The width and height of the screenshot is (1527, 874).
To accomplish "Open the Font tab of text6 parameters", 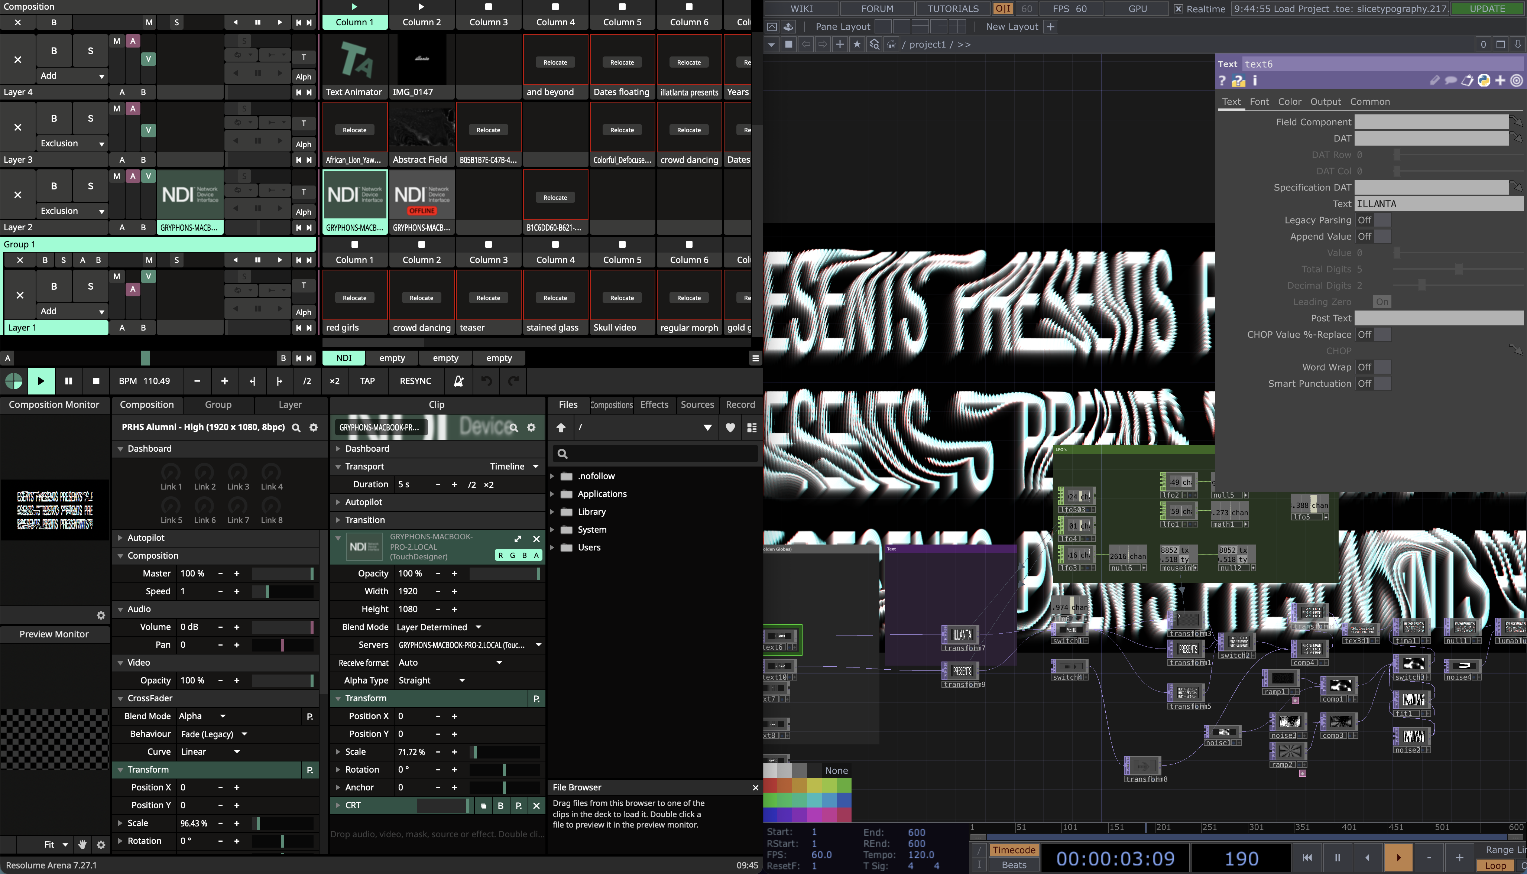I will [x=1259, y=101].
